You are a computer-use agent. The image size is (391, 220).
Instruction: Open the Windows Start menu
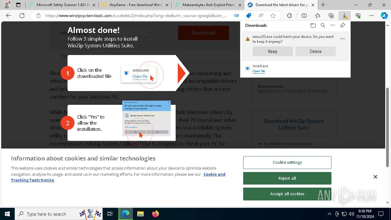pos(7,214)
